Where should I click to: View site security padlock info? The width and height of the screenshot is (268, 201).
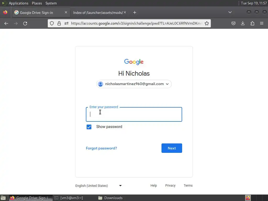point(59,23)
